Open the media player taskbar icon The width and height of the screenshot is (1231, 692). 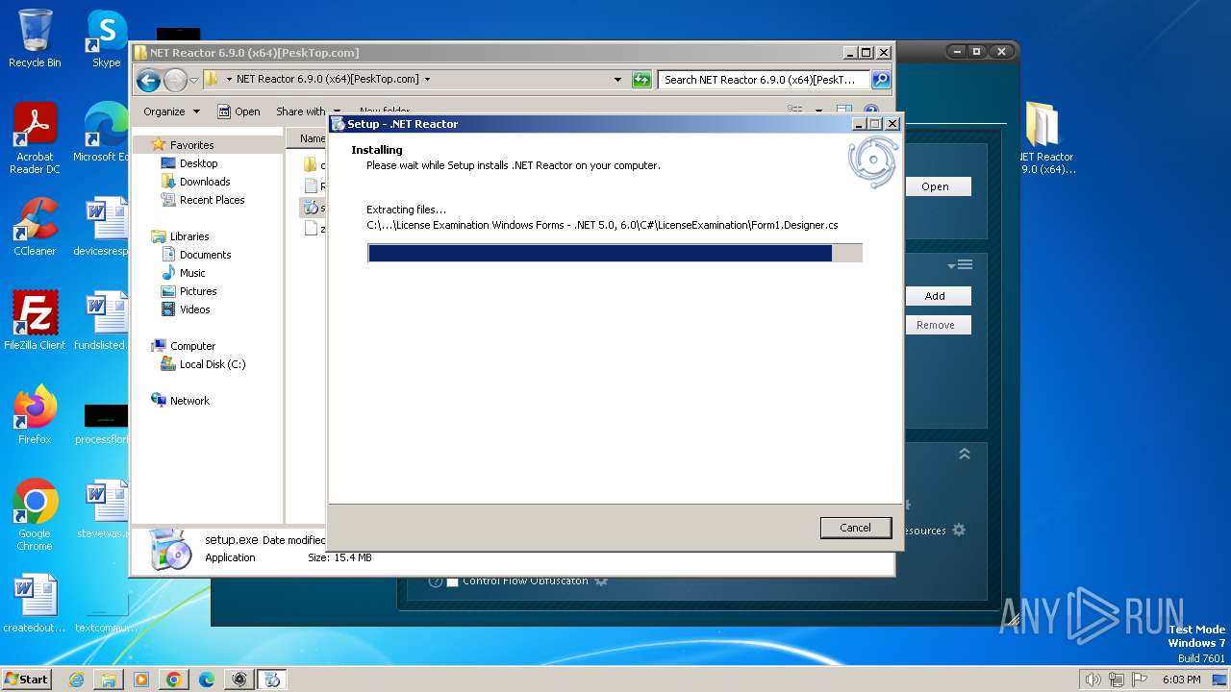[141, 680]
